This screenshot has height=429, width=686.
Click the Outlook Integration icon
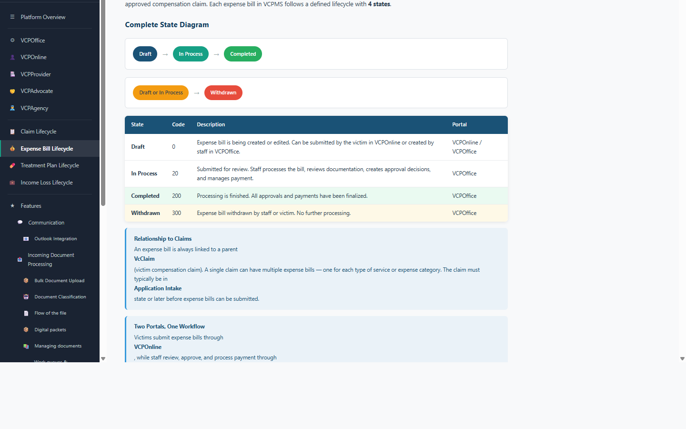[25, 238]
